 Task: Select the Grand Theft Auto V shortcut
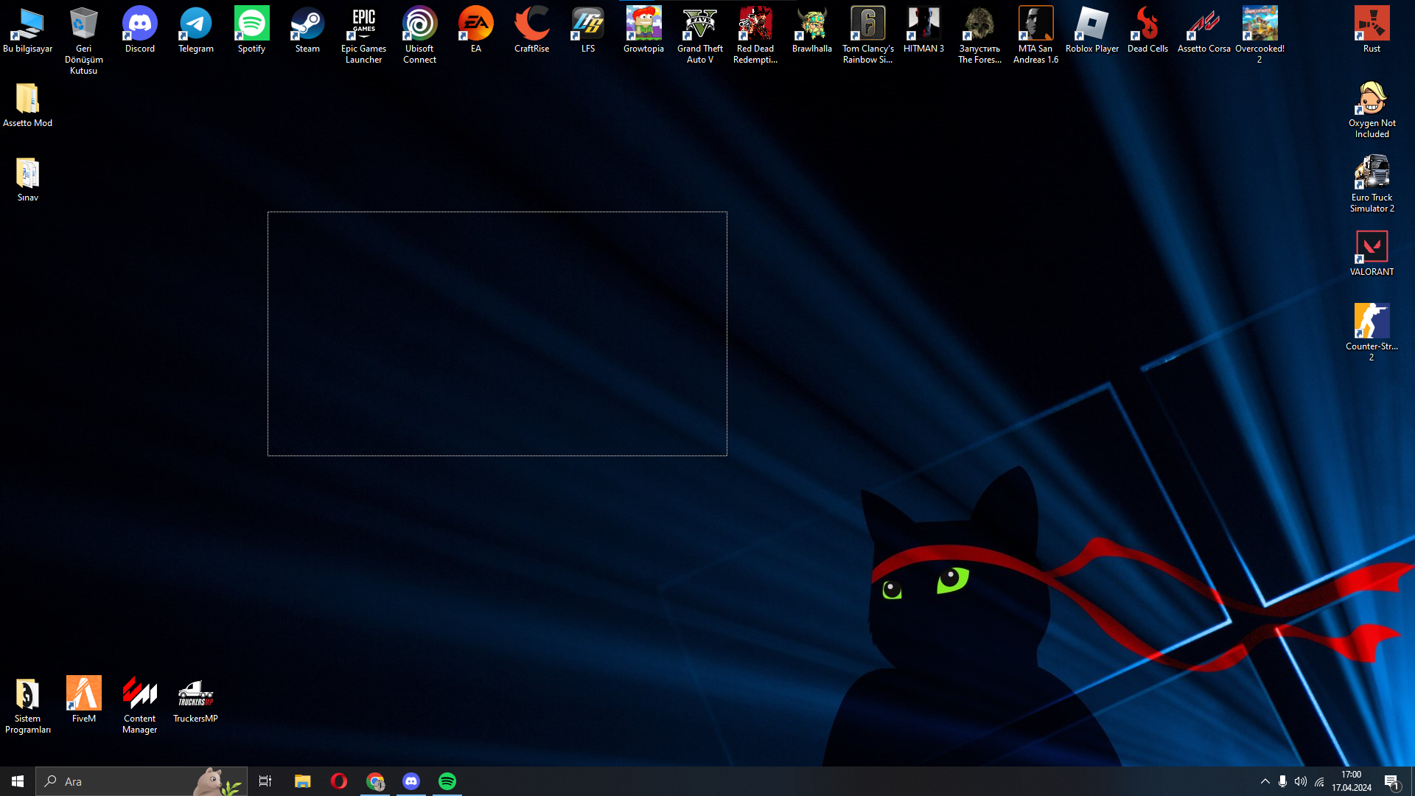(700, 35)
